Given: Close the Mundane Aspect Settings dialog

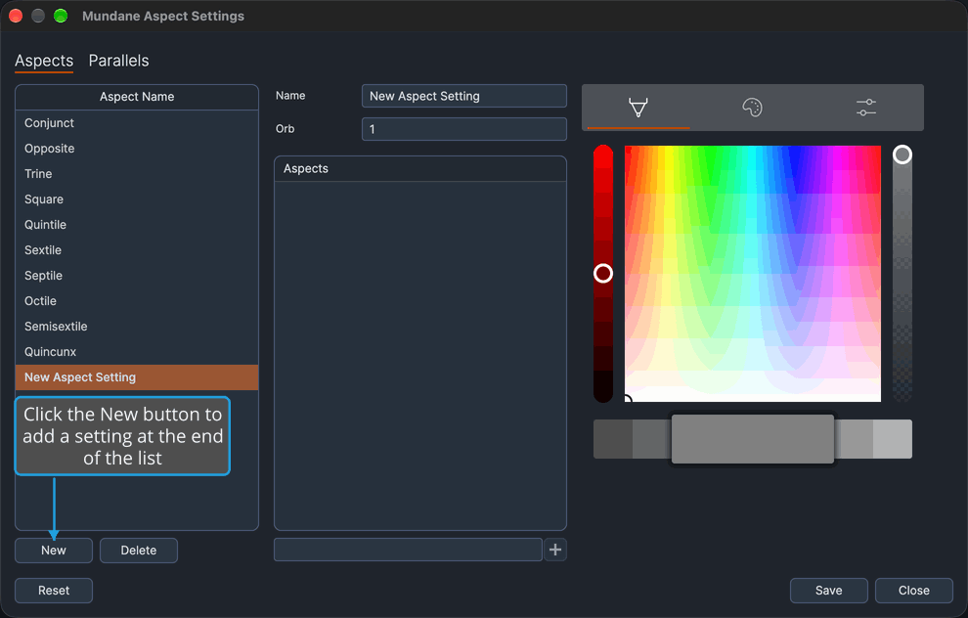Looking at the screenshot, I should pyautogui.click(x=913, y=591).
